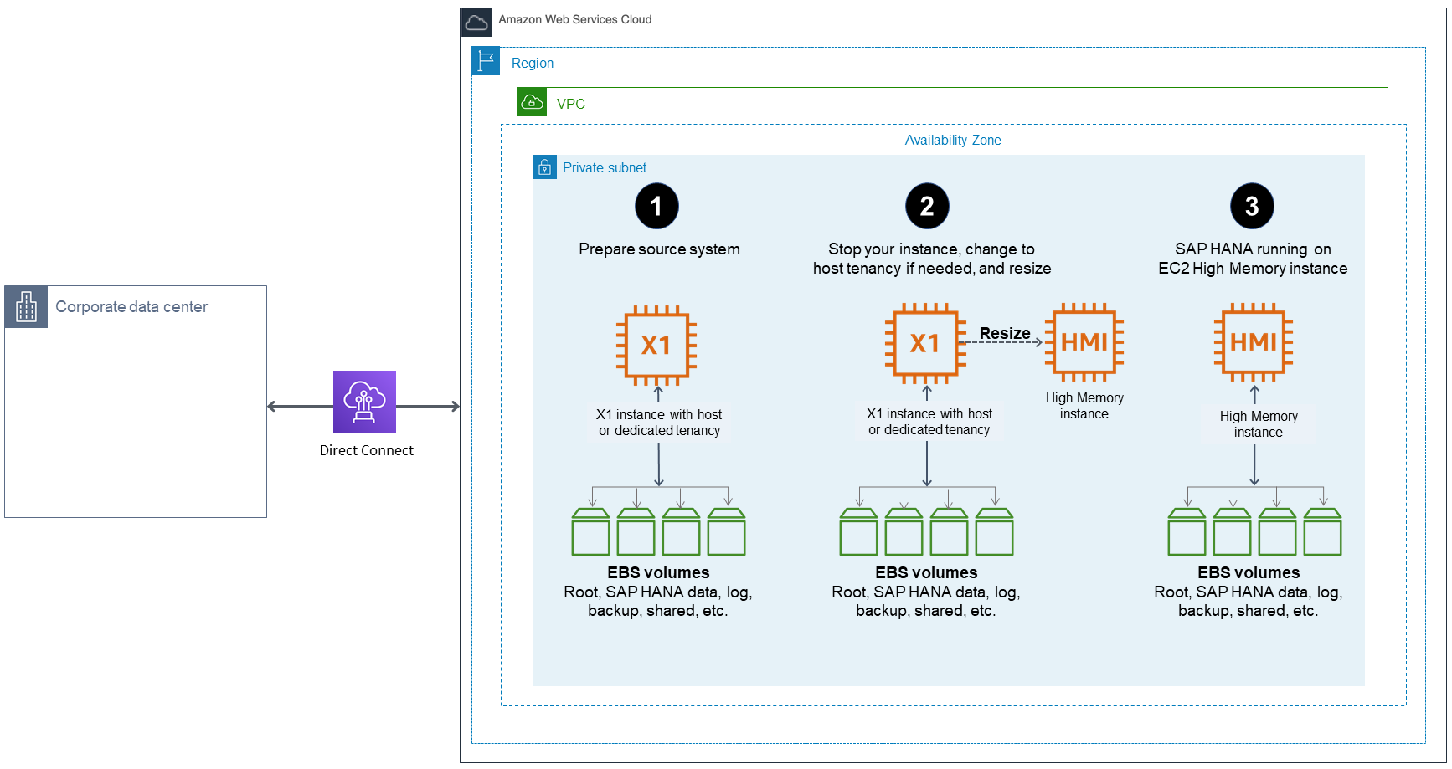Click the X1 chip icon in step 1
1452x769 pixels.
point(658,344)
